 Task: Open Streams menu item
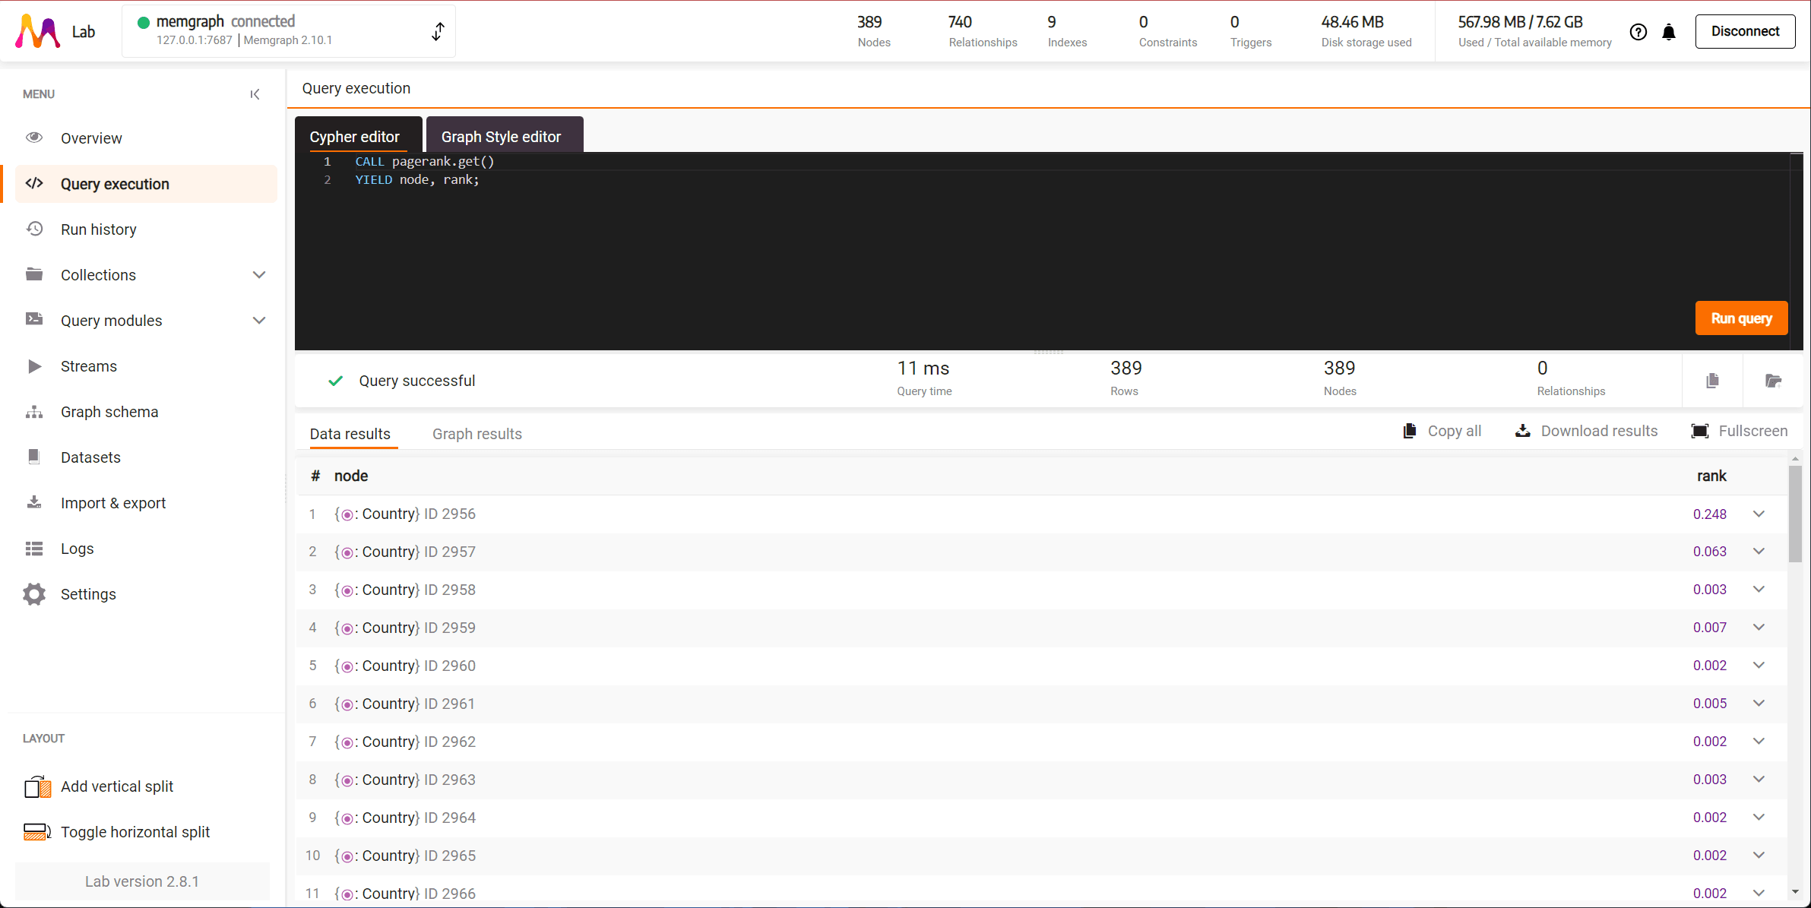click(x=145, y=366)
